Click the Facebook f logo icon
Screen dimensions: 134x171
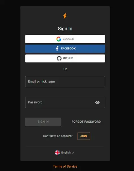tap(57, 49)
